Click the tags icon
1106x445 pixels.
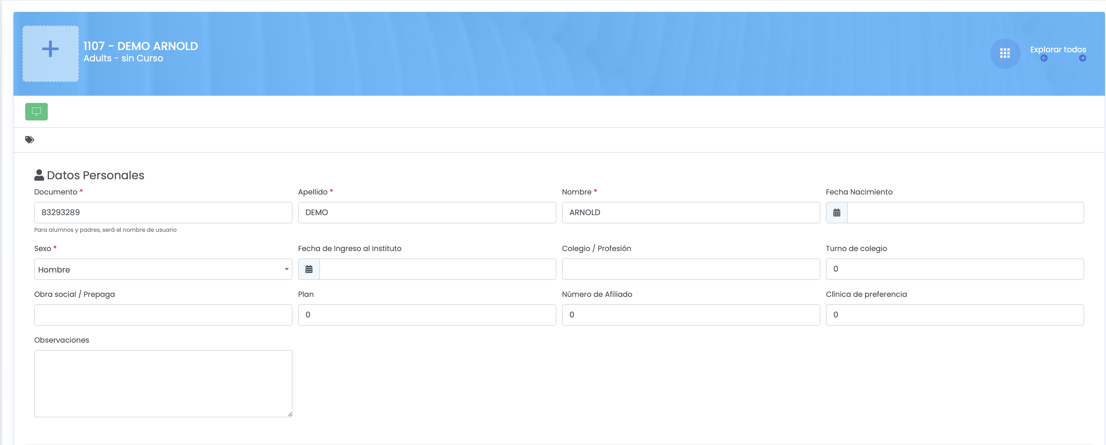click(30, 139)
